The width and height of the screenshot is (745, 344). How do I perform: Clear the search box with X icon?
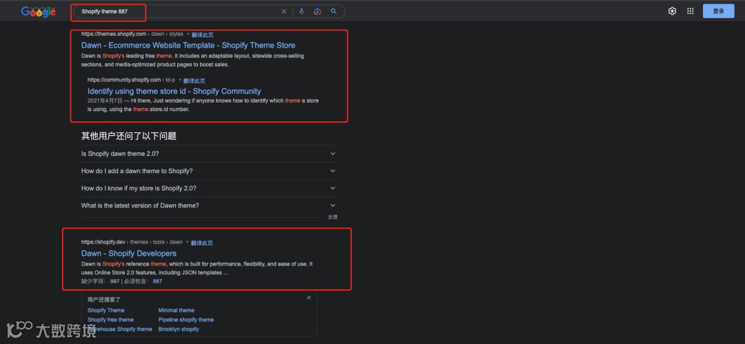point(284,12)
